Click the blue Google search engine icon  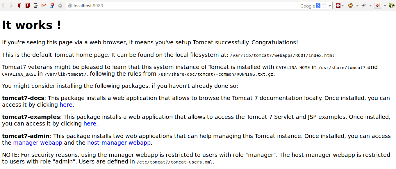pyautogui.click(x=318, y=6)
